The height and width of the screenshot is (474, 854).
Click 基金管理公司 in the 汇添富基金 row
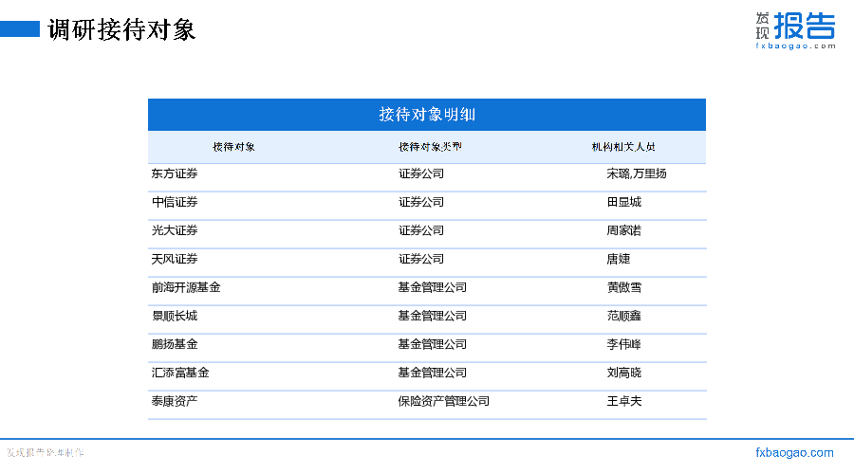pos(433,373)
